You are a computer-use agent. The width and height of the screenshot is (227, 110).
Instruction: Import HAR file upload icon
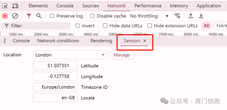click(191, 16)
